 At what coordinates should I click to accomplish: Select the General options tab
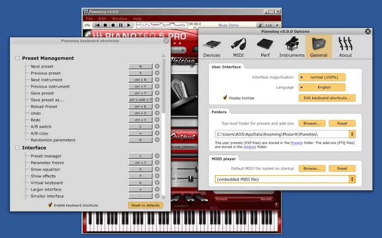click(319, 46)
